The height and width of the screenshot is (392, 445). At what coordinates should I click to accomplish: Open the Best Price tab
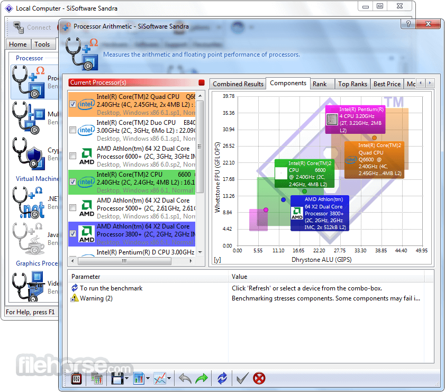(387, 84)
